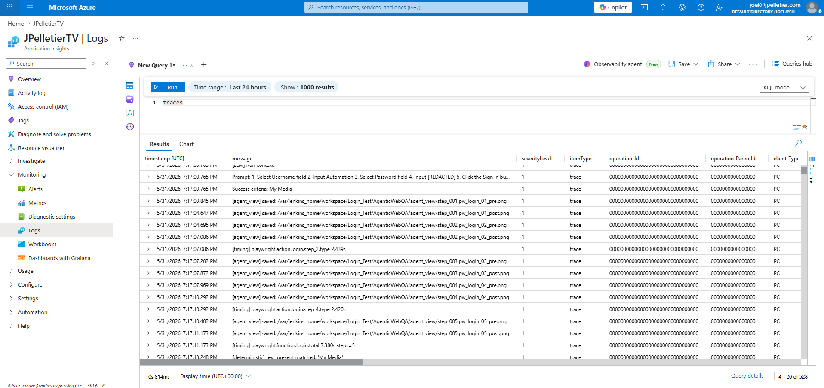The height and width of the screenshot is (388, 824).
Task: Open portal settings gear
Action: point(682,7)
